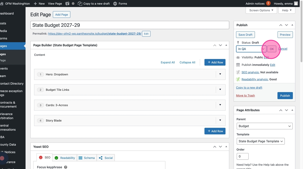Open Admin notices with 2 badge
Viewport: 303px width, 169px height.
pyautogui.click(x=258, y=4)
